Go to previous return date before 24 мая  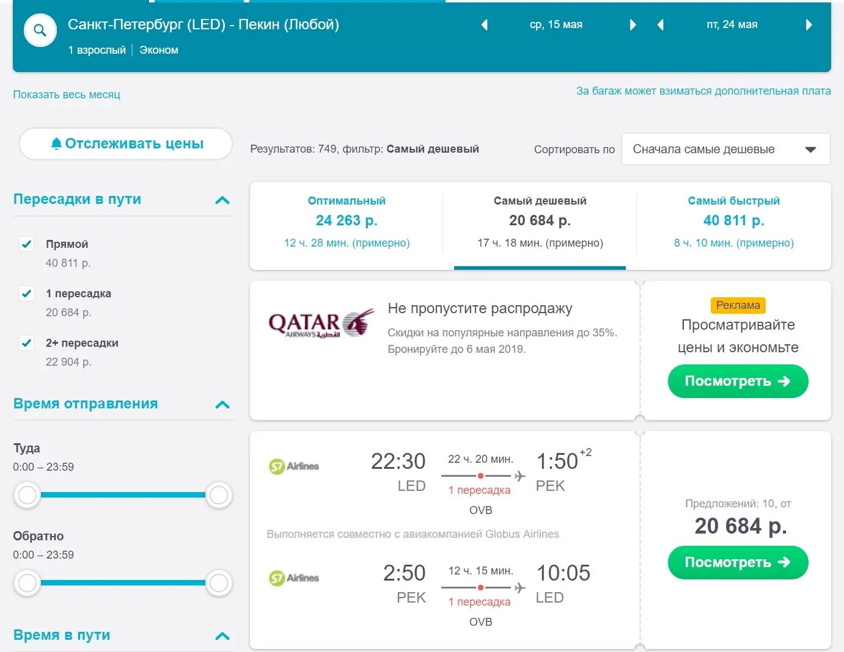point(660,25)
